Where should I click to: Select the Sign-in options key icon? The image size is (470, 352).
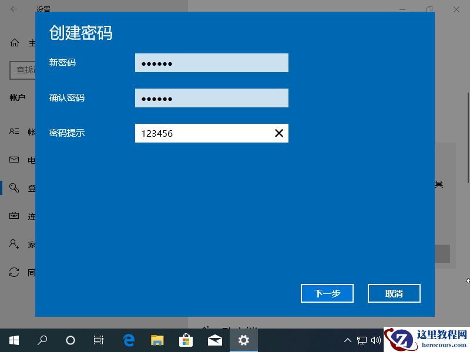click(15, 187)
